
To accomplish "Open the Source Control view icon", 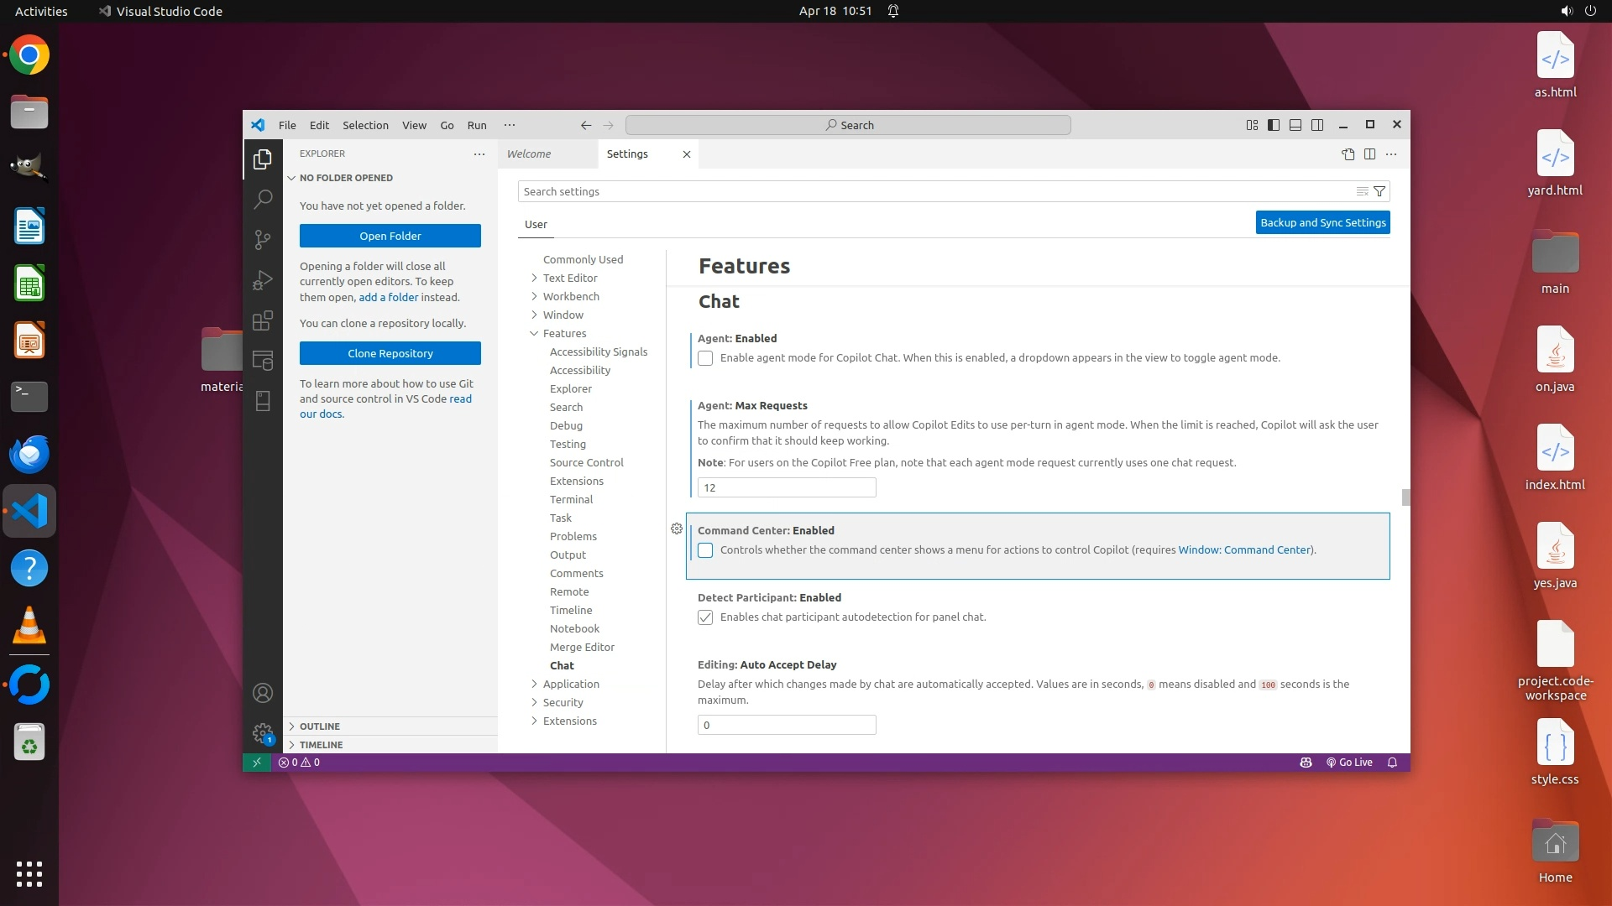I will click(x=263, y=239).
